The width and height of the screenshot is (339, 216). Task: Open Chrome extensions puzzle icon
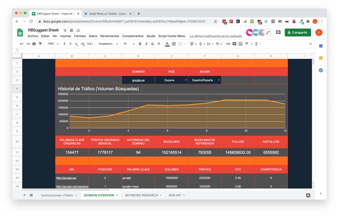click(308, 21)
